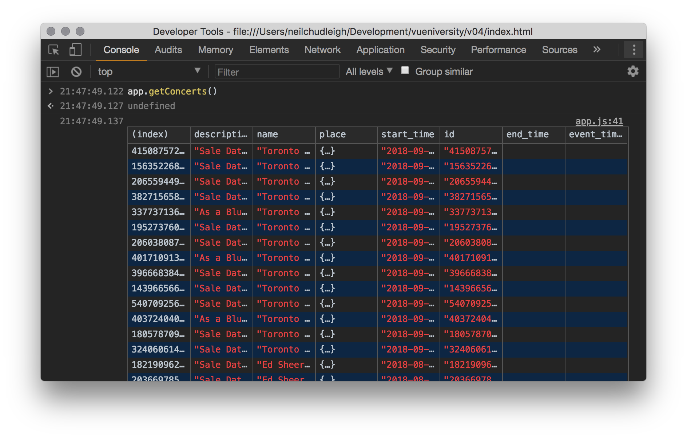Open DevTools settings gear
Screen dimensions: 687x439
tap(633, 72)
